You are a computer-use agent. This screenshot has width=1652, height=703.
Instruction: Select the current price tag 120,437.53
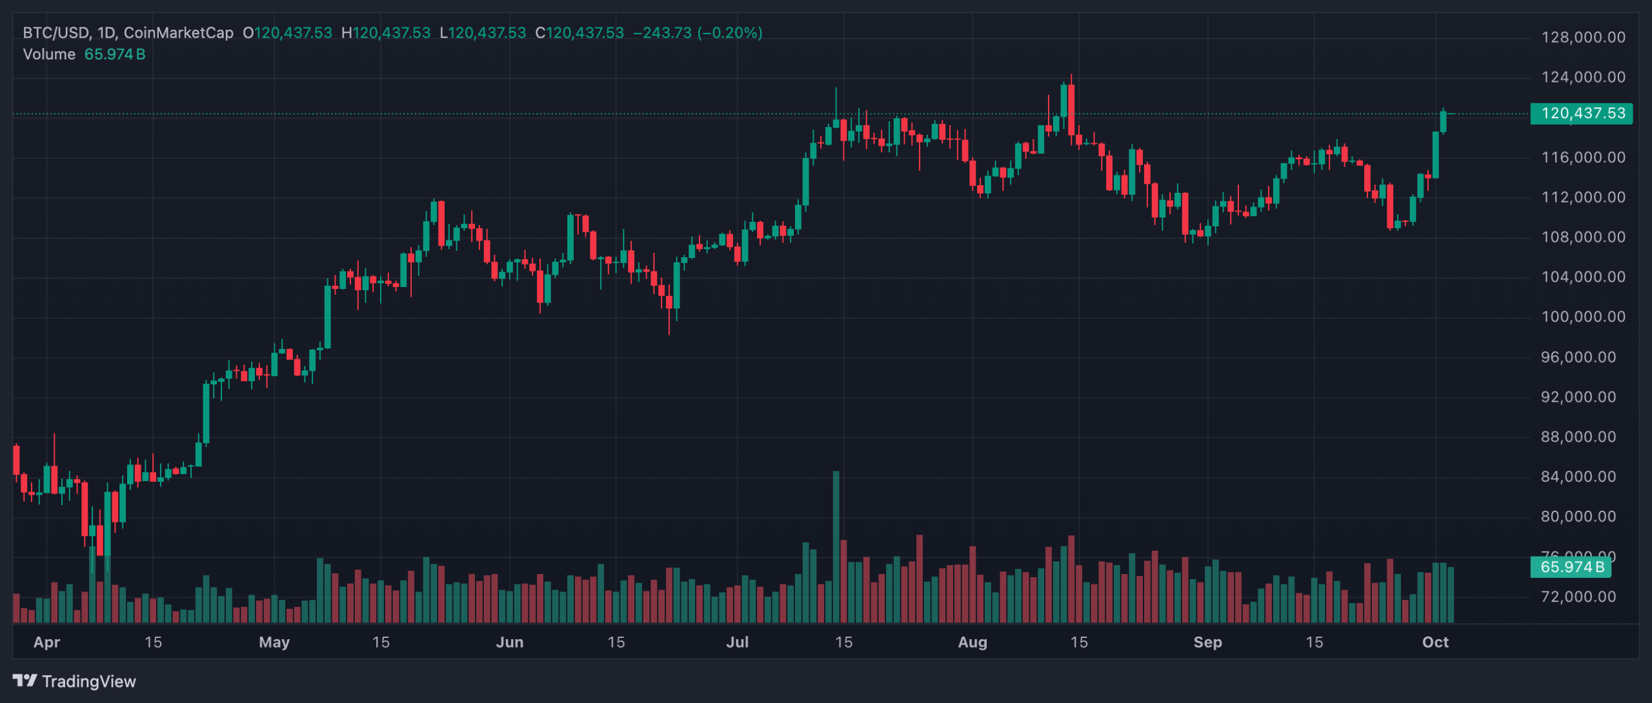[x=1581, y=114]
